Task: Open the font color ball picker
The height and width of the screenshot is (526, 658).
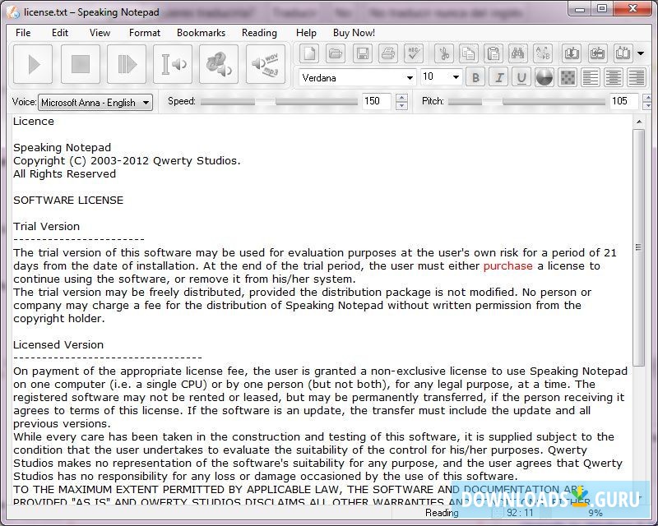Action: click(x=544, y=77)
